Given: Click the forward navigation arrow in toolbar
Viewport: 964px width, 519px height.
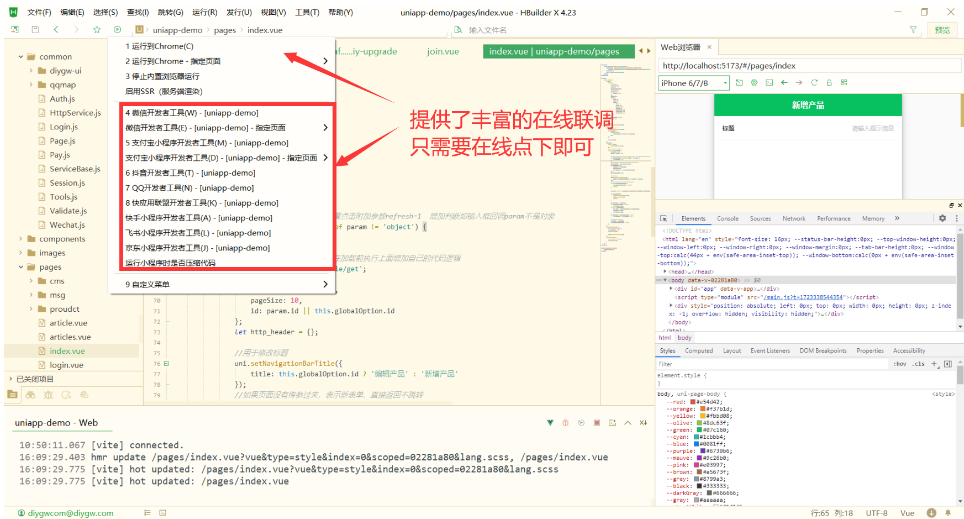Looking at the screenshot, I should point(76,30).
